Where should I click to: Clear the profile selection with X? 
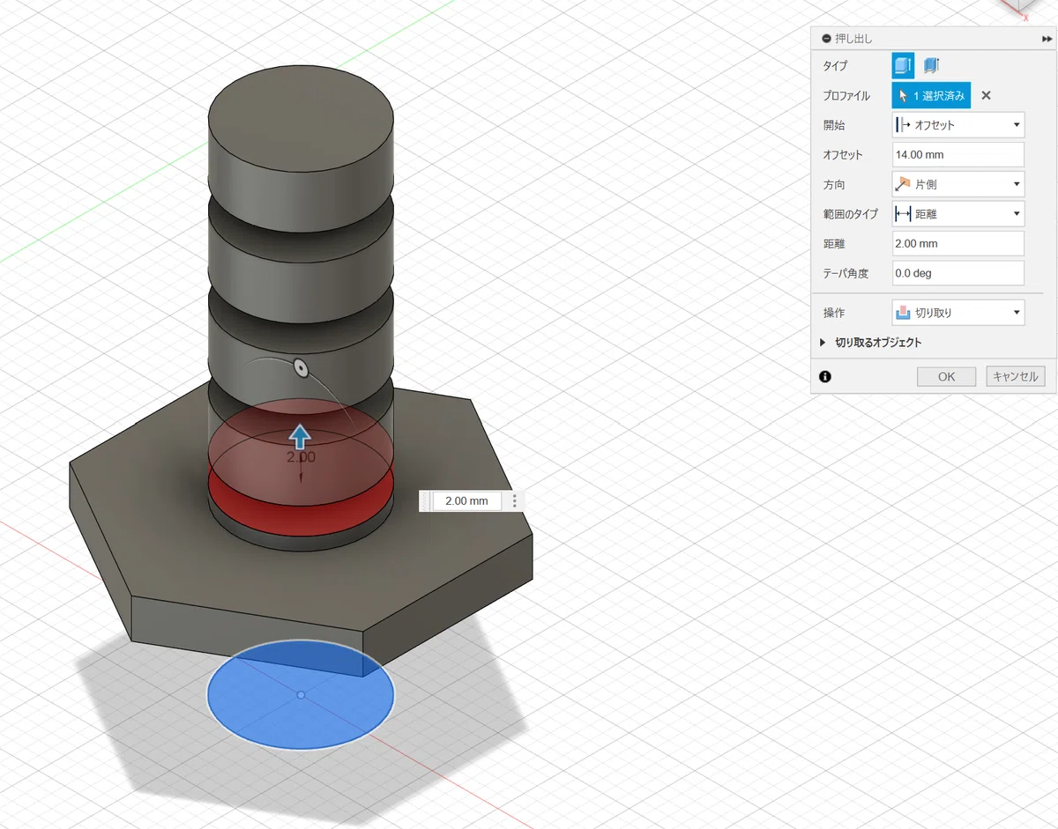(x=987, y=95)
